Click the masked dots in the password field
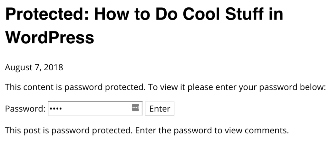 (x=56, y=109)
